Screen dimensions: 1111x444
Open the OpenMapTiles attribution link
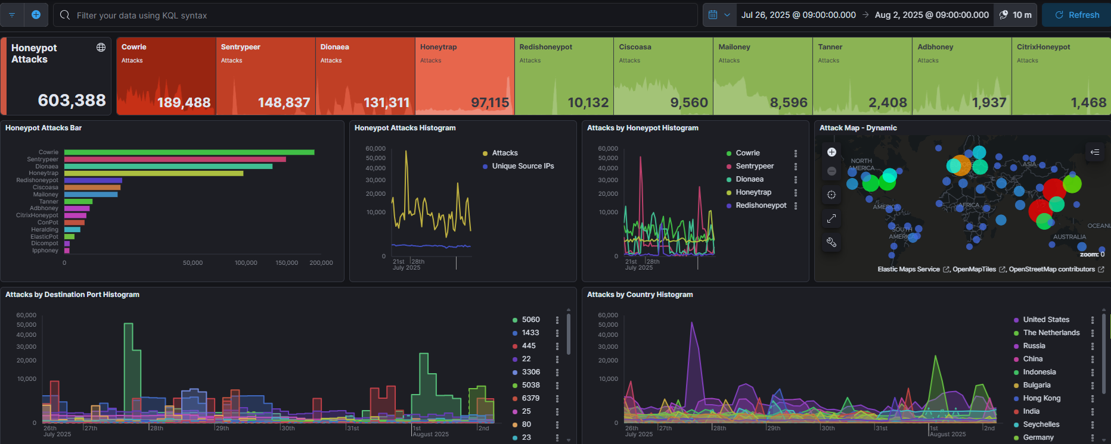pos(979,270)
